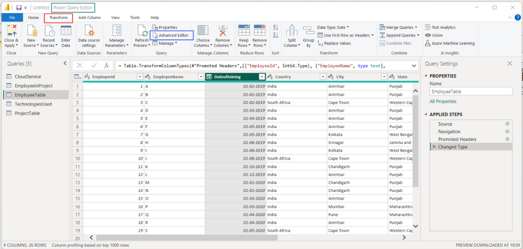Expand the Append Queries dropdown

418,35
